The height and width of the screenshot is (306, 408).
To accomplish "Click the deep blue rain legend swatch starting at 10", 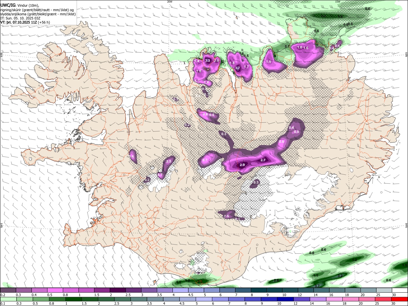I will tap(285, 299).
